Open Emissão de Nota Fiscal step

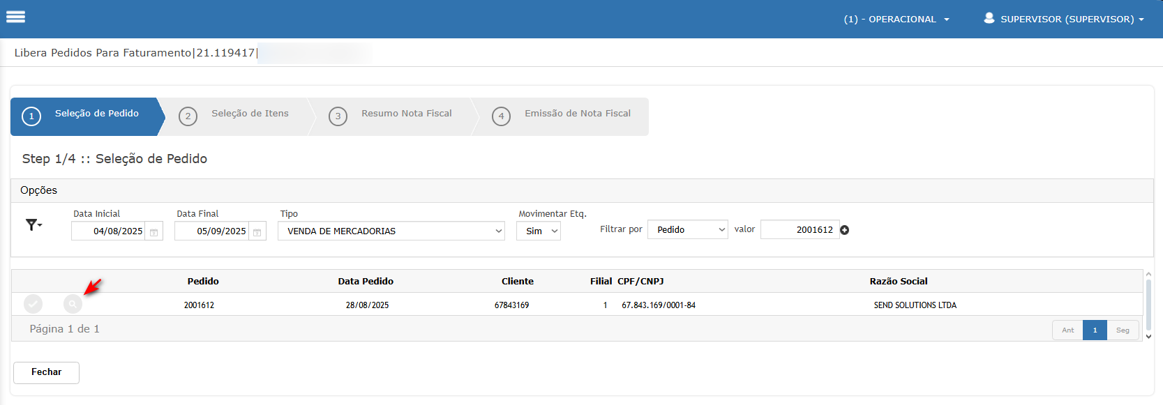coord(577,114)
